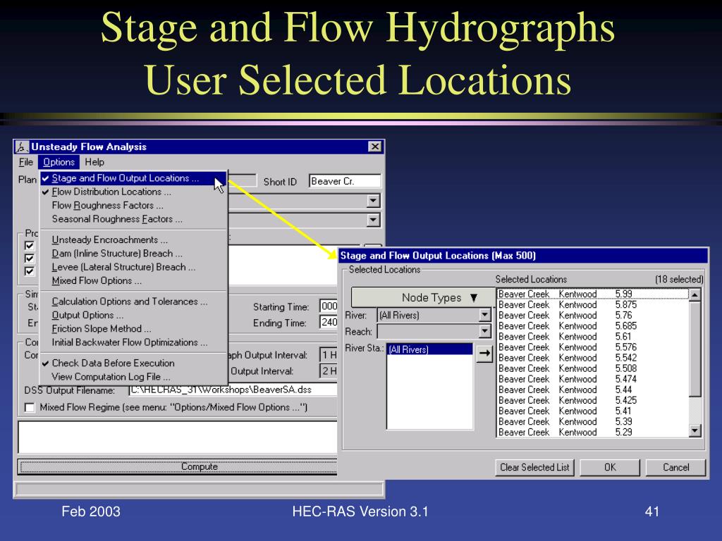Image resolution: width=722 pixels, height=541 pixels.
Task: Choose Friction Slope Method option
Action: coord(133,328)
